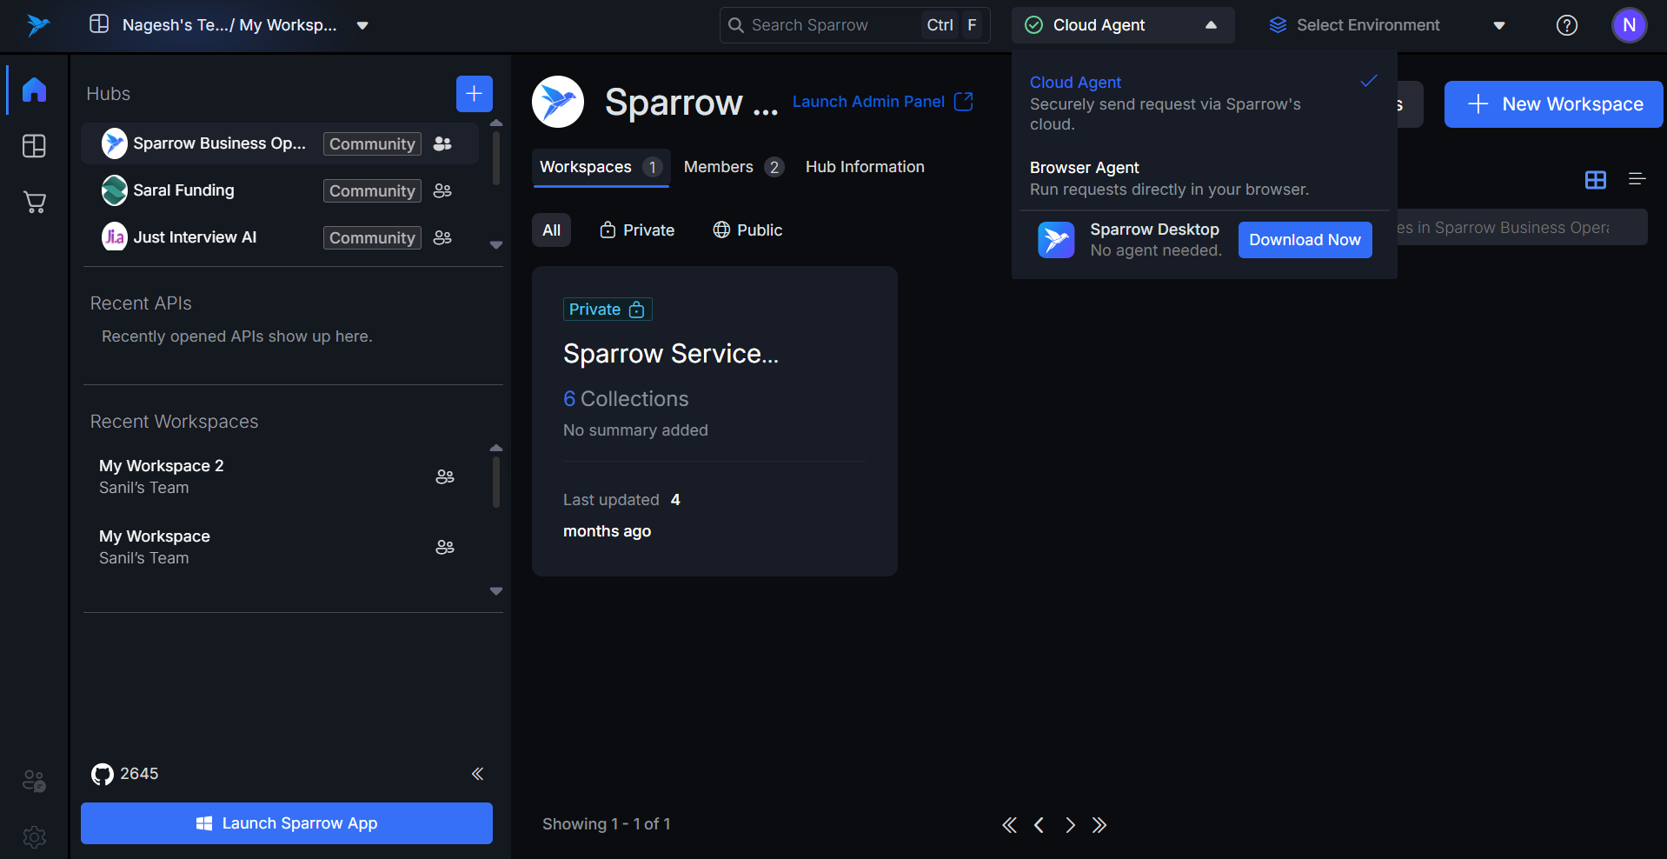The height and width of the screenshot is (859, 1667).
Task: Add a new hub with the plus icon
Action: [x=474, y=93]
